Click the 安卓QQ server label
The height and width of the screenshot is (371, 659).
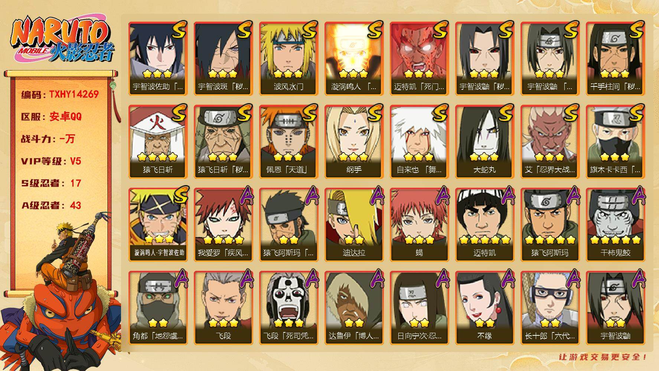pos(65,116)
